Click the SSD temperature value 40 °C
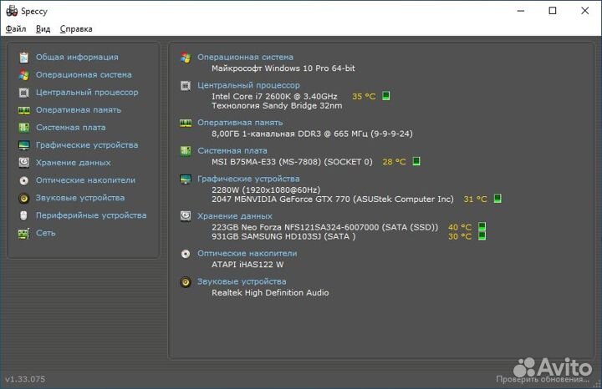This screenshot has width=602, height=389. 460,227
